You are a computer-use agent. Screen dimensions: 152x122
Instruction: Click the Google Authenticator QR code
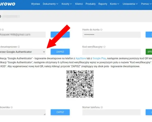pos(80,84)
